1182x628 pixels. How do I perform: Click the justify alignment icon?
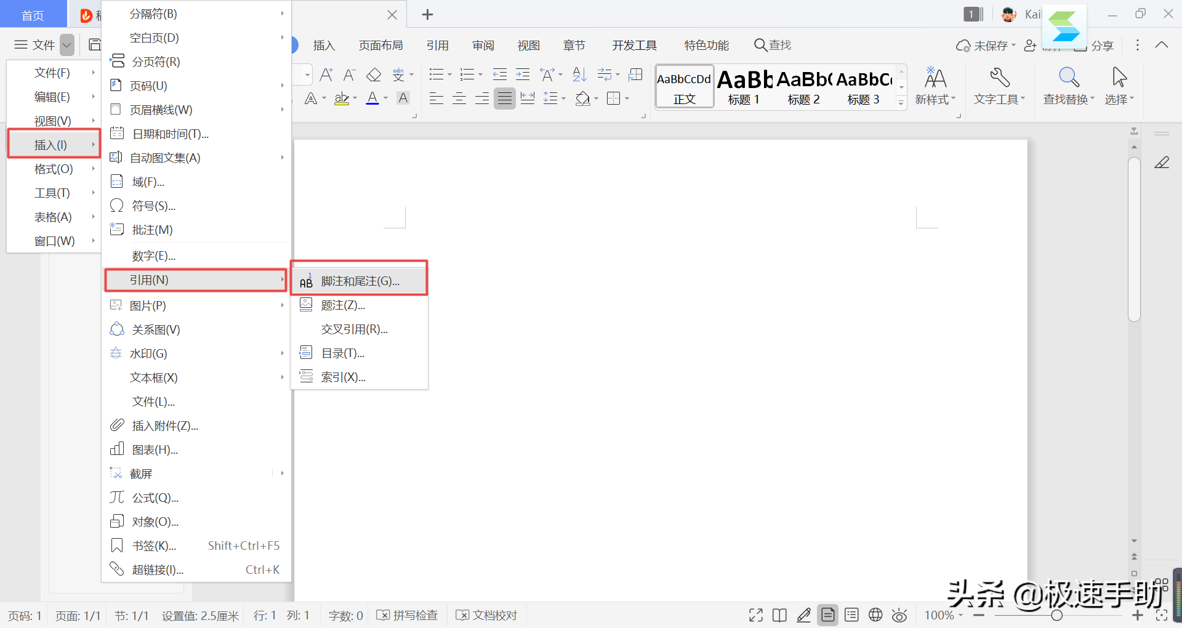click(505, 99)
